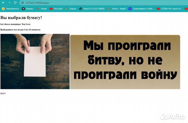Click the Яндекс bookmark favicon
This screenshot has width=188, height=123.
(23, 9)
